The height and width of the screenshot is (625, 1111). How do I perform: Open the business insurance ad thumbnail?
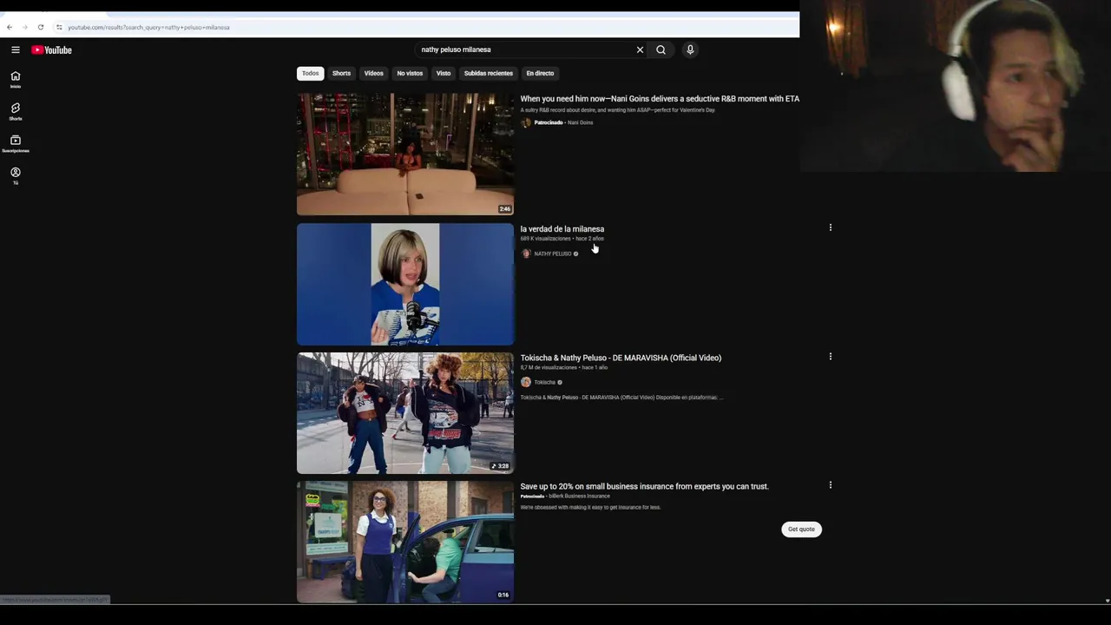[x=405, y=542]
